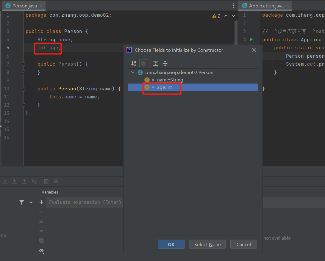Move watch up arrow in Variables panel

[x=41, y=222]
